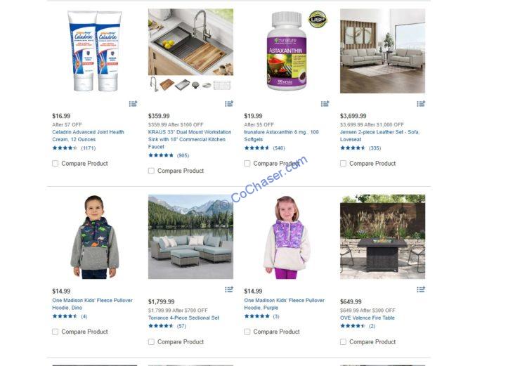This screenshot has width=527, height=366.
Task: Select Compare Product for OVE Valence Fire Table
Action: tap(343, 342)
